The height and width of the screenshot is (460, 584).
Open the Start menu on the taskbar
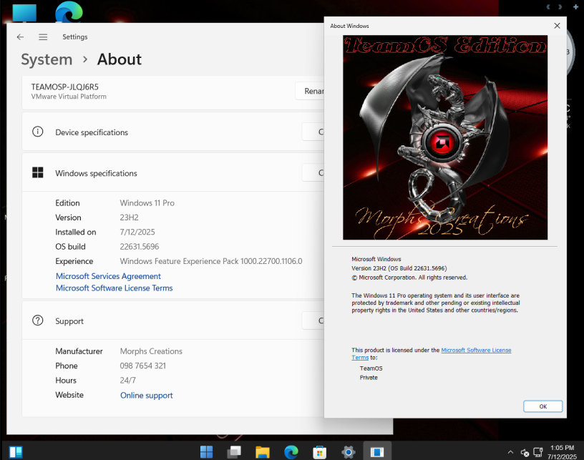(x=206, y=452)
